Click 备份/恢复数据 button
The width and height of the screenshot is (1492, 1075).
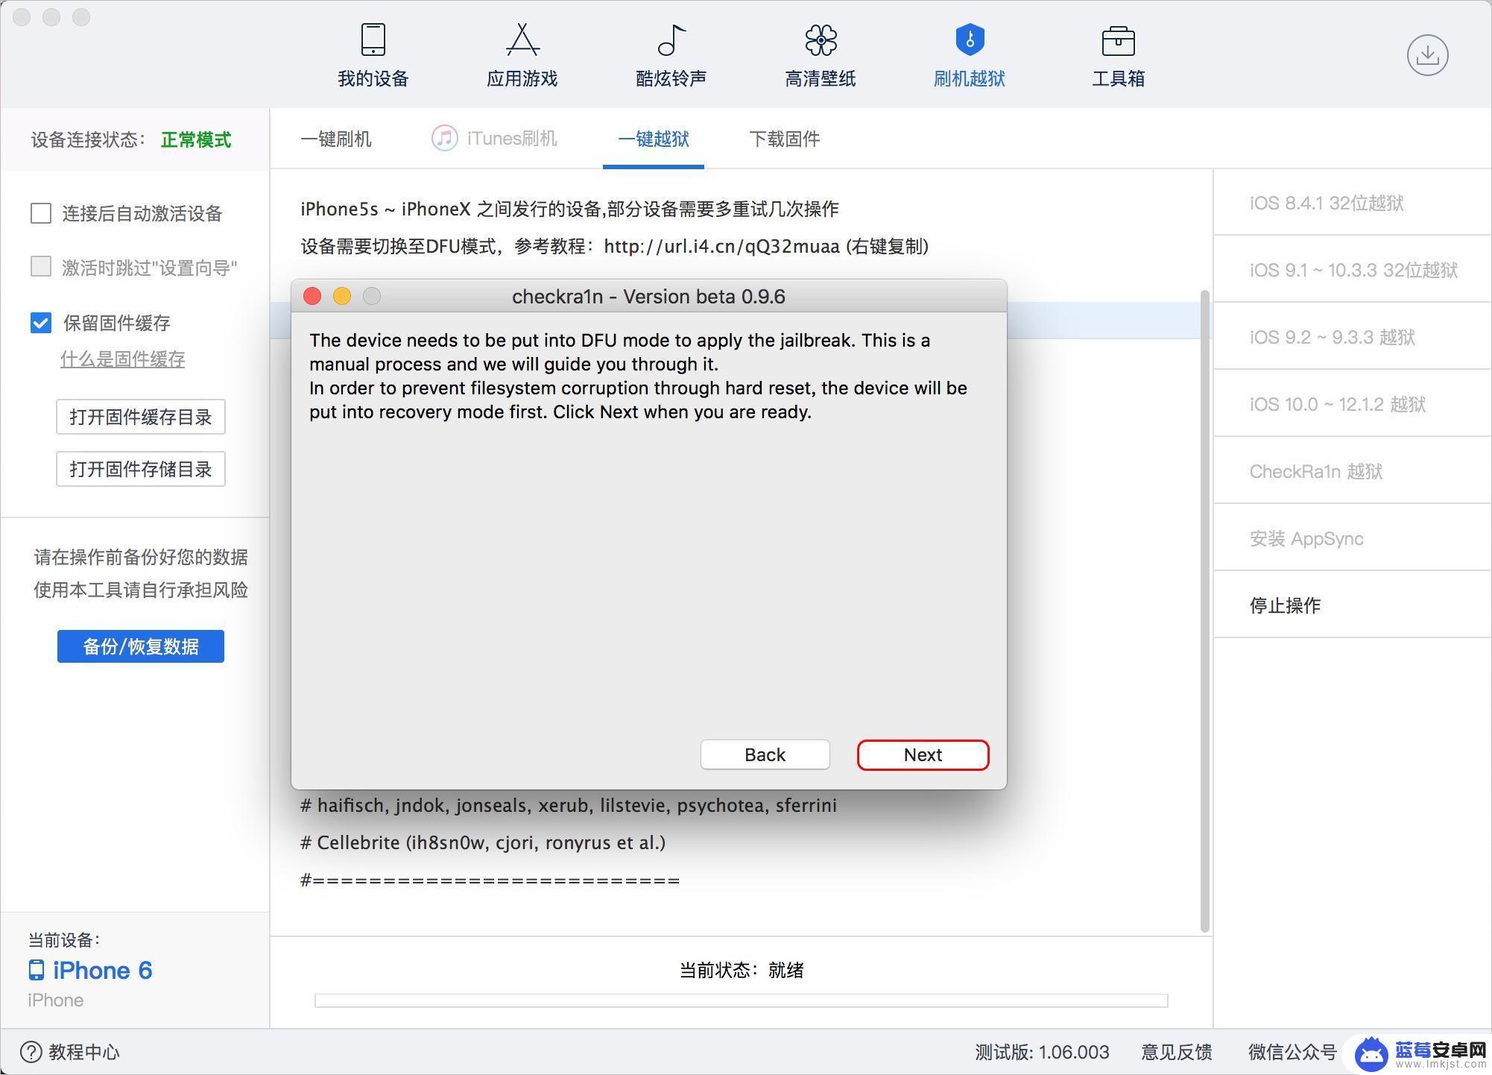pyautogui.click(x=139, y=646)
